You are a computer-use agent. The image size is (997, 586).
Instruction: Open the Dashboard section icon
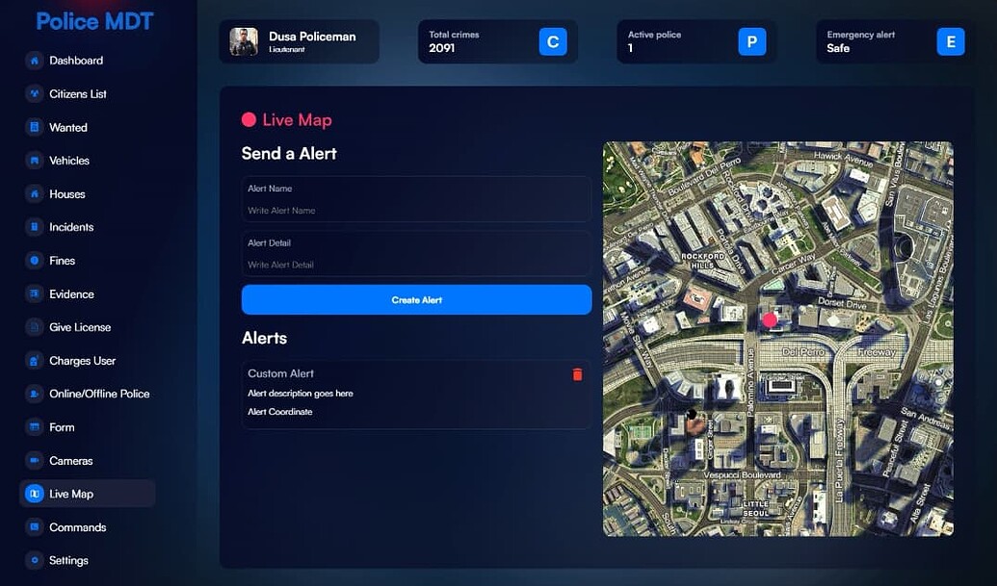point(34,60)
